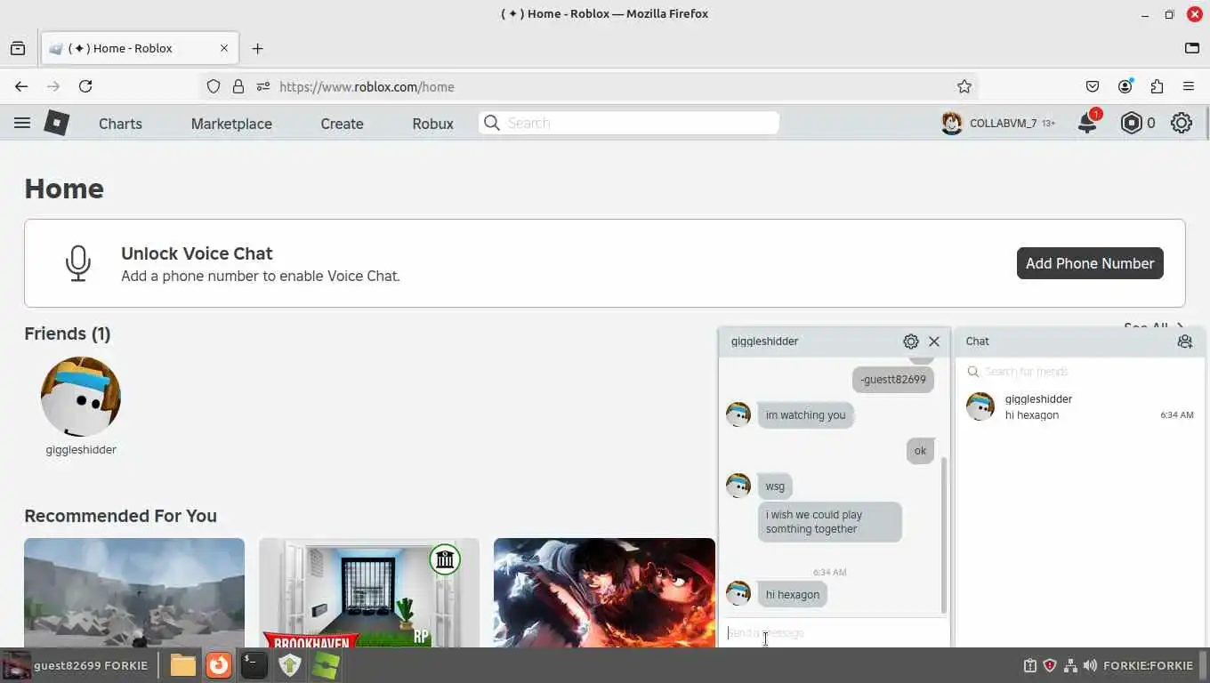Click the 'hi hexagon' chat message bubble

click(x=793, y=595)
